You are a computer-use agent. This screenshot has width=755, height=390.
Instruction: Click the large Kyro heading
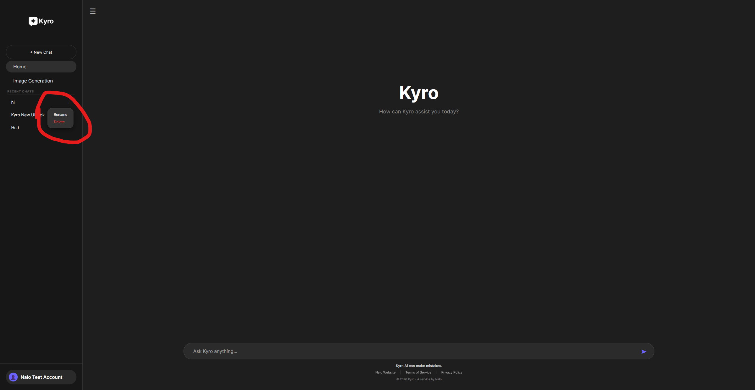(x=419, y=93)
